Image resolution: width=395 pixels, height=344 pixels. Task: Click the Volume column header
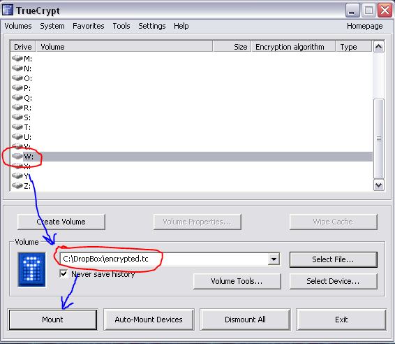pos(124,47)
